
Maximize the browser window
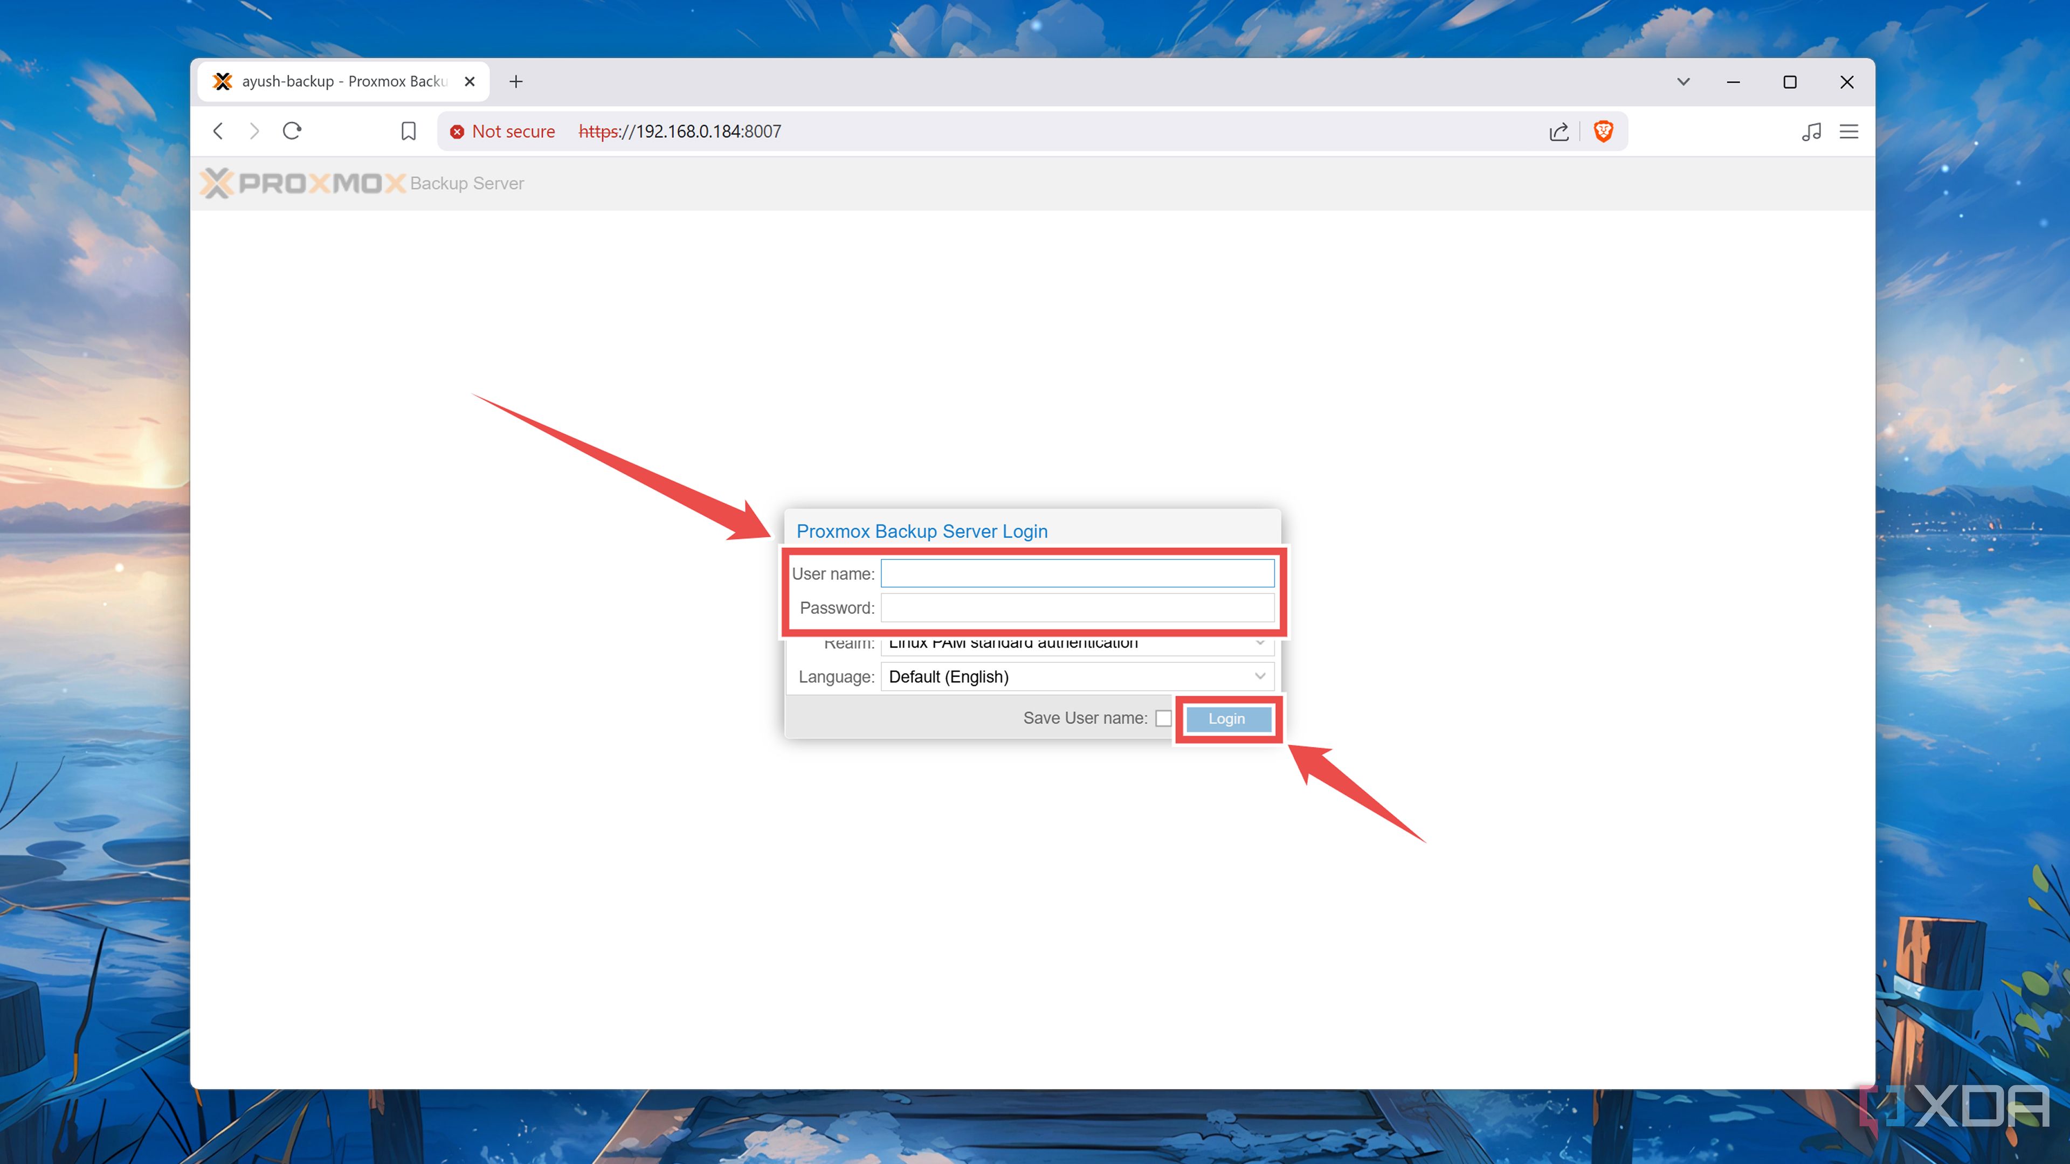[x=1790, y=82]
